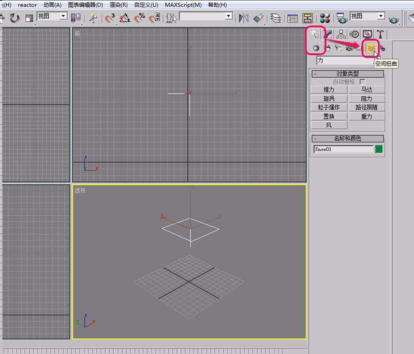Switch to the Create panel tab
This screenshot has height=354, width=414.
(x=315, y=34)
